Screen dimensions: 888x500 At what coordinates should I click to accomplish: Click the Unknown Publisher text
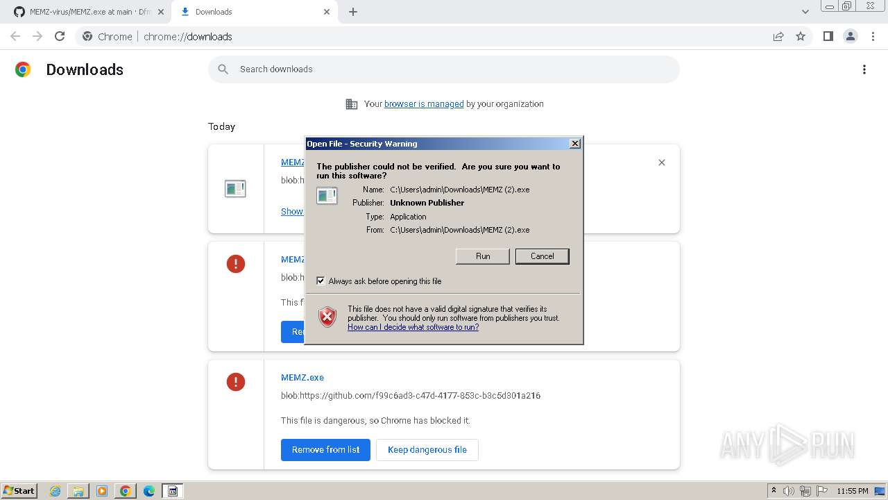click(427, 203)
